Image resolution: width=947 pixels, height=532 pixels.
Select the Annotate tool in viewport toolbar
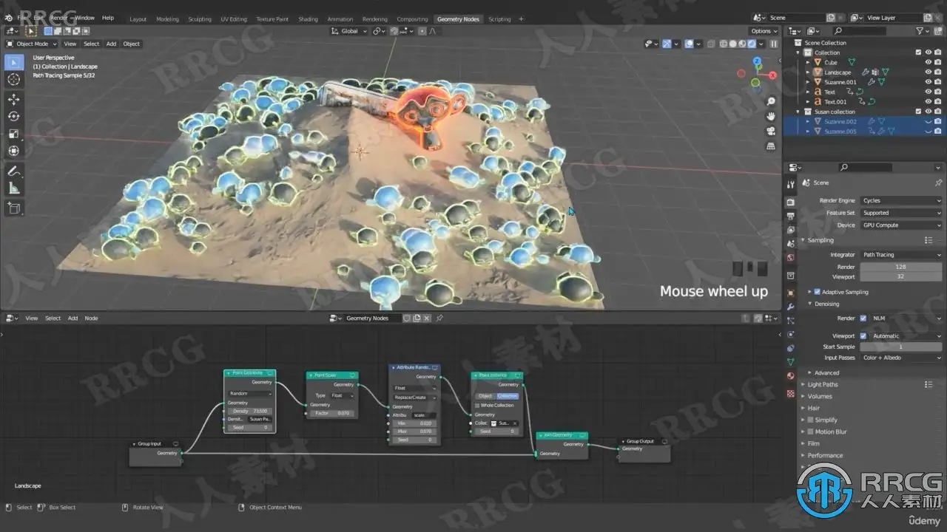point(13,171)
